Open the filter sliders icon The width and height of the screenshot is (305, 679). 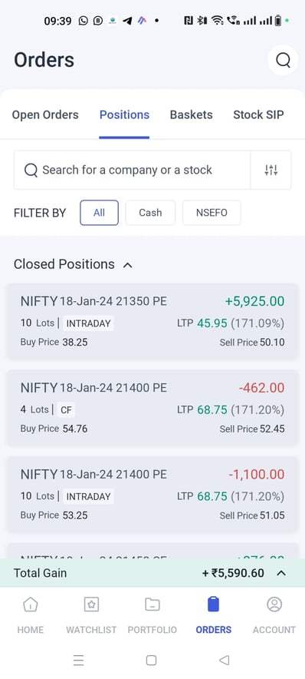271,171
